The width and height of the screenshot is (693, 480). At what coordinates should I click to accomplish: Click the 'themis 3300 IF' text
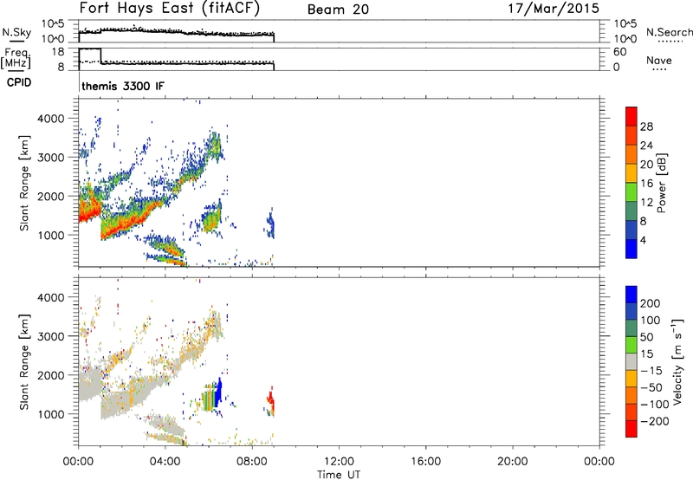click(x=123, y=86)
